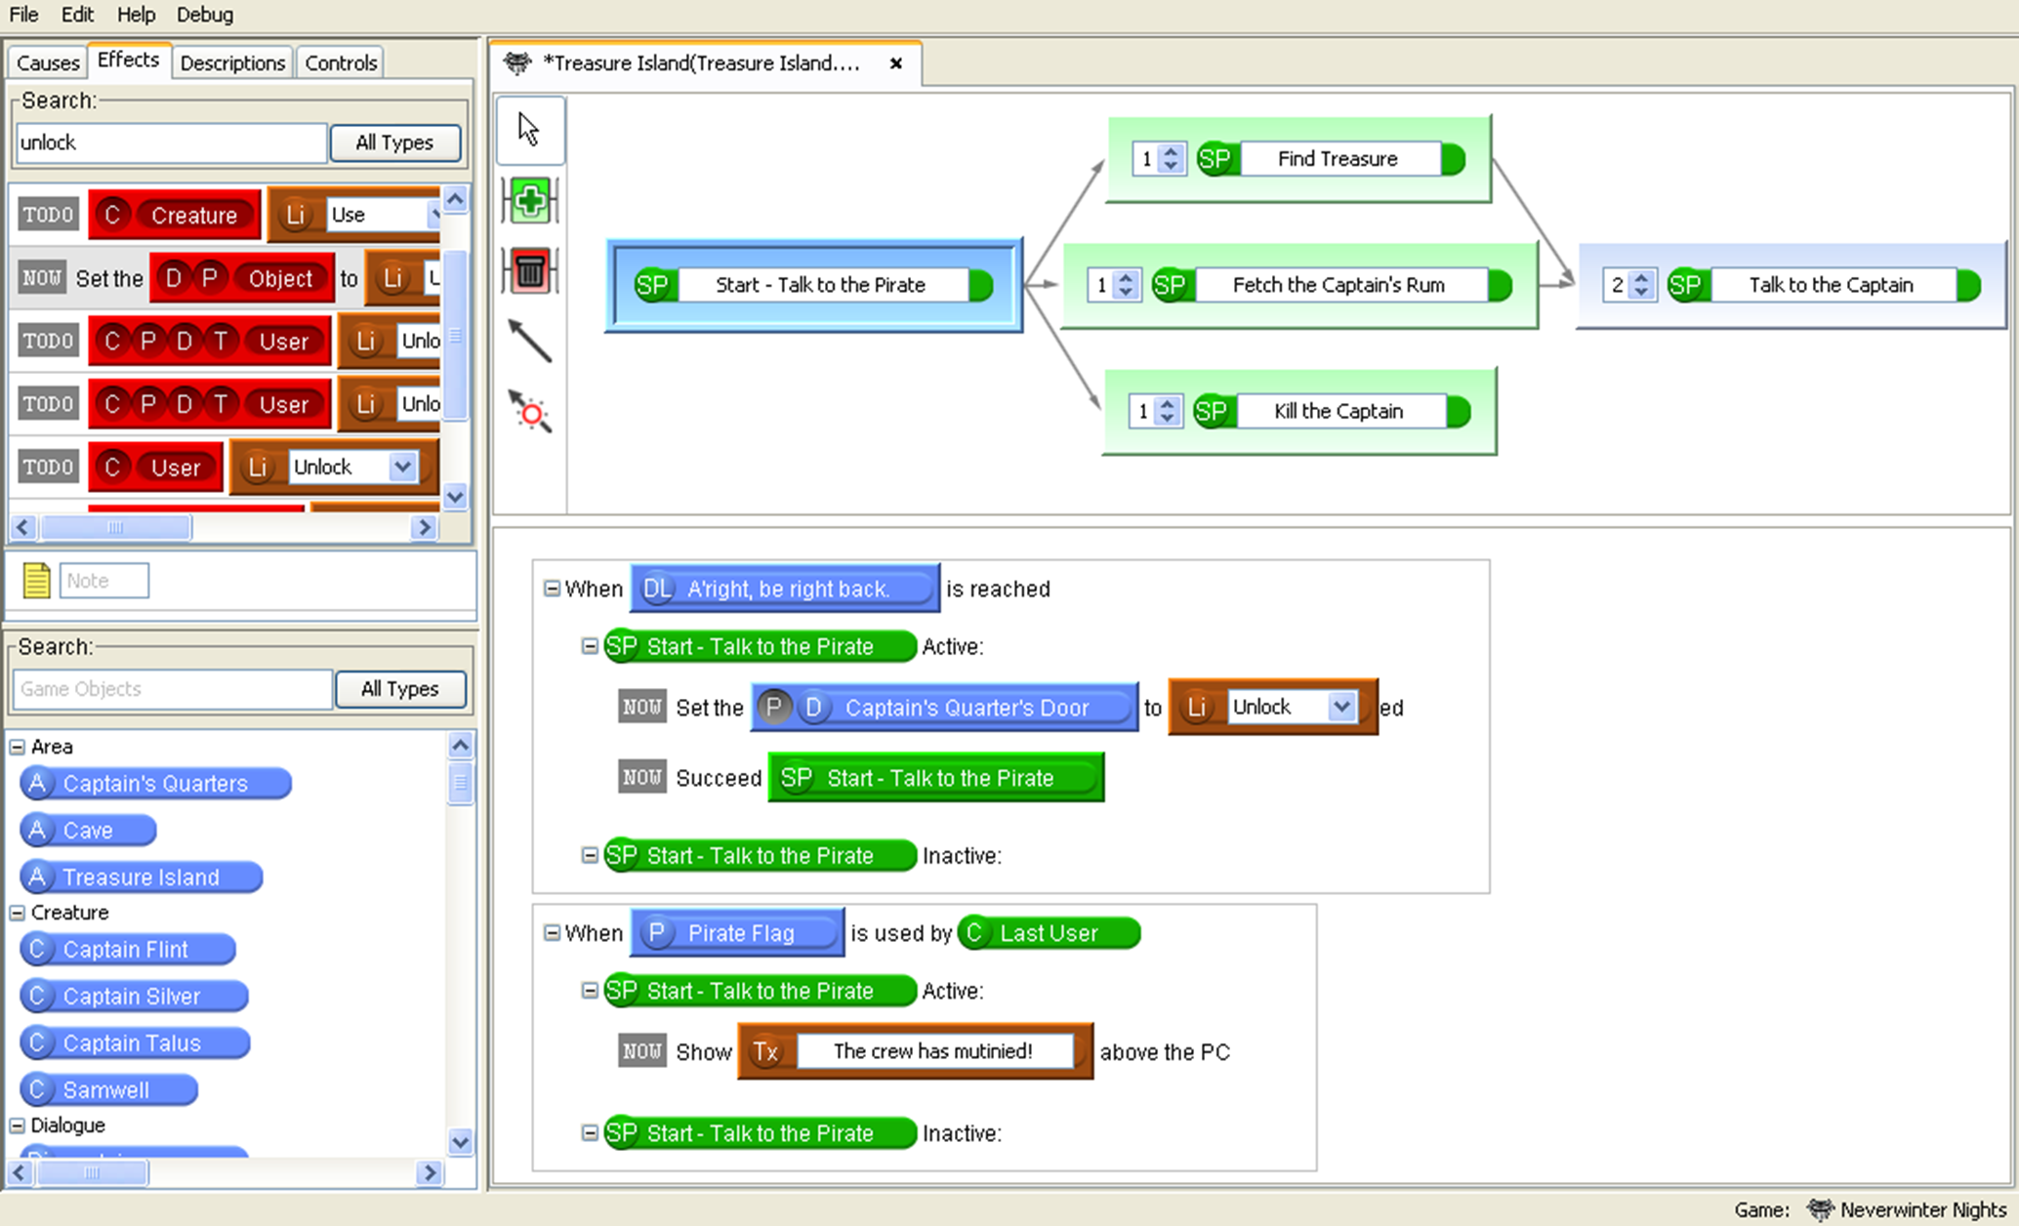
Task: Pick the connect arrow line tool
Action: pyautogui.click(x=529, y=342)
